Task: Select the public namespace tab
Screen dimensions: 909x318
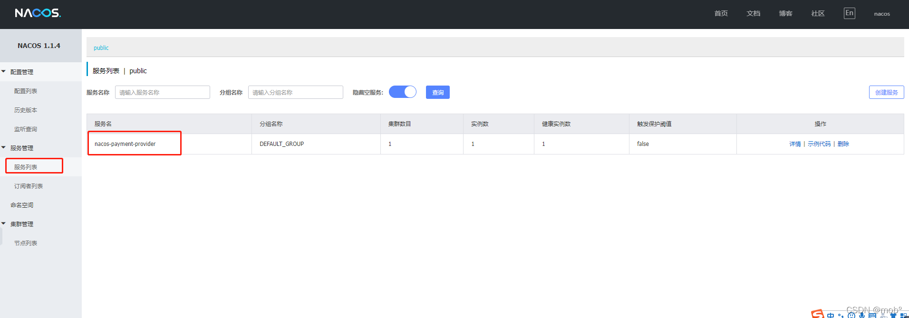Action: [x=101, y=48]
